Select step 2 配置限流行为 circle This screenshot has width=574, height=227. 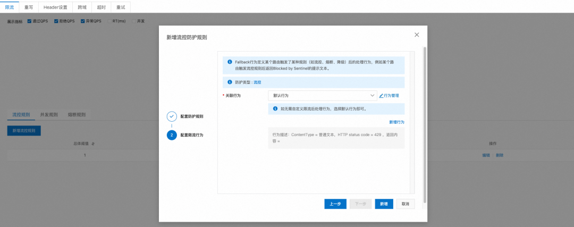click(172, 135)
